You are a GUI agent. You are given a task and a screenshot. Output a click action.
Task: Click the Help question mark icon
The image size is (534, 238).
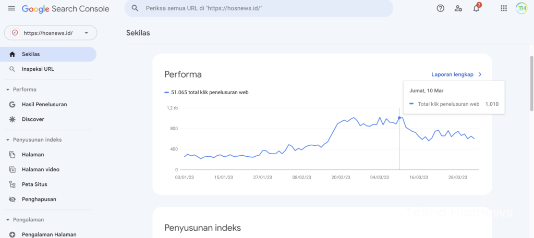click(440, 8)
